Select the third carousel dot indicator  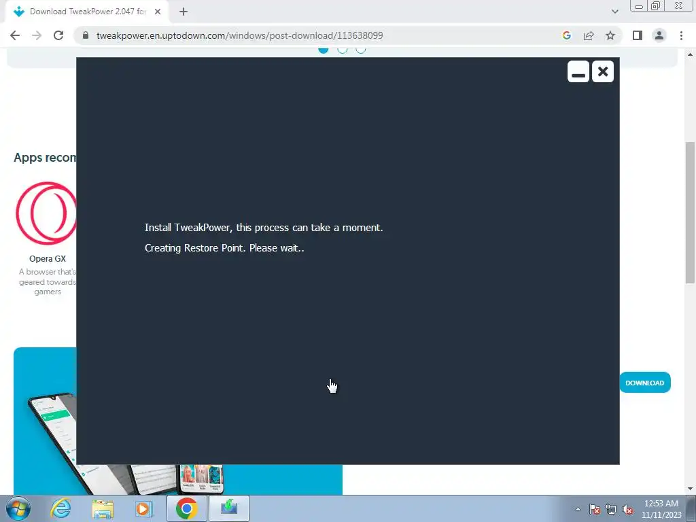[x=361, y=50]
